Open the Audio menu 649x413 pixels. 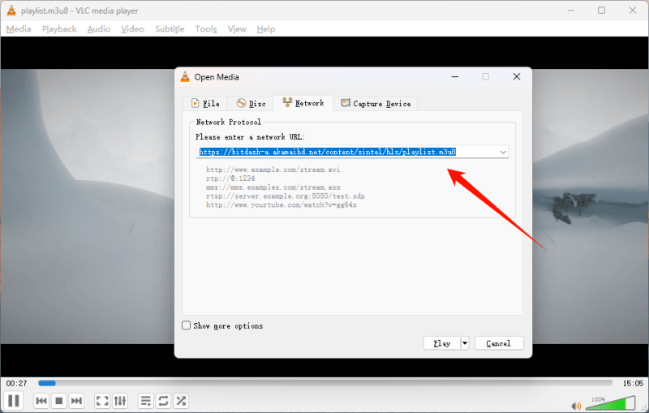click(x=99, y=29)
